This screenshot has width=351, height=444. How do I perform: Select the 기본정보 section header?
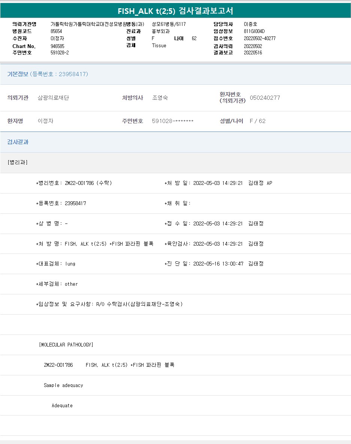(x=48, y=74)
